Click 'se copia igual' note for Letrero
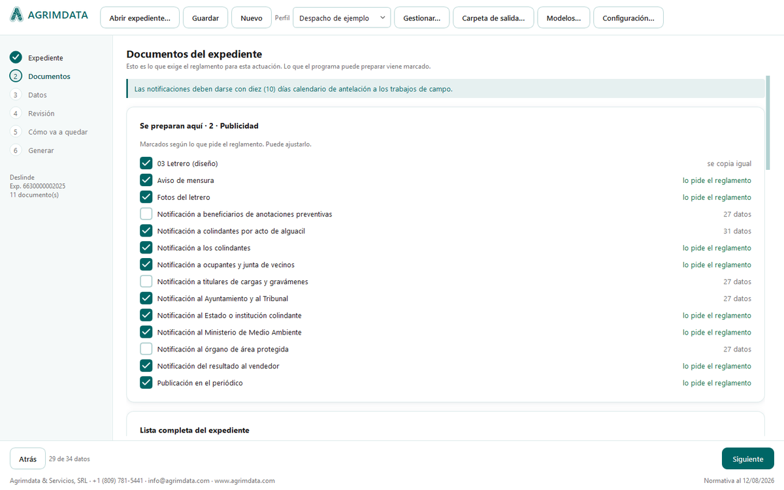The height and width of the screenshot is (490, 784). (729, 163)
